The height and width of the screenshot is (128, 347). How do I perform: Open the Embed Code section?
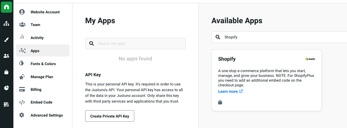click(41, 102)
